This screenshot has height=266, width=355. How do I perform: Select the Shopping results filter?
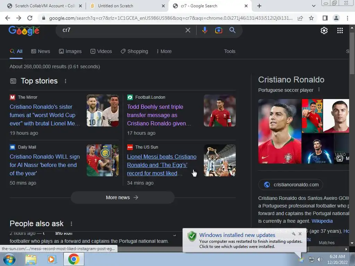(135, 51)
